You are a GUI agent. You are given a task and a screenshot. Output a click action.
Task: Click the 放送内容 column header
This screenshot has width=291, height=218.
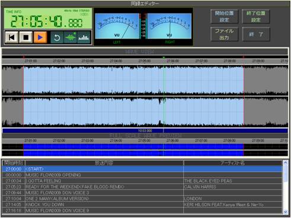pyautogui.click(x=104, y=163)
